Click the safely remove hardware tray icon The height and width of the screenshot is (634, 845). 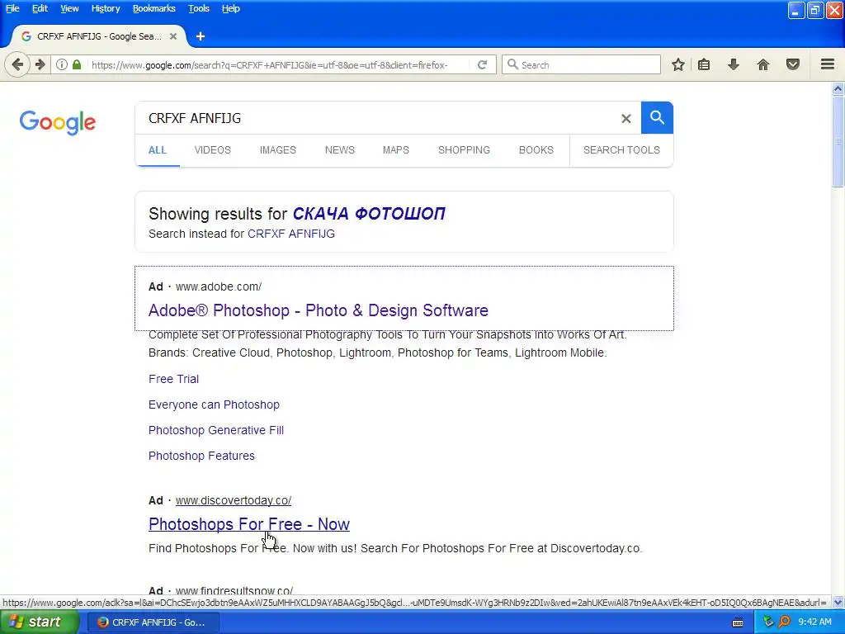click(768, 622)
